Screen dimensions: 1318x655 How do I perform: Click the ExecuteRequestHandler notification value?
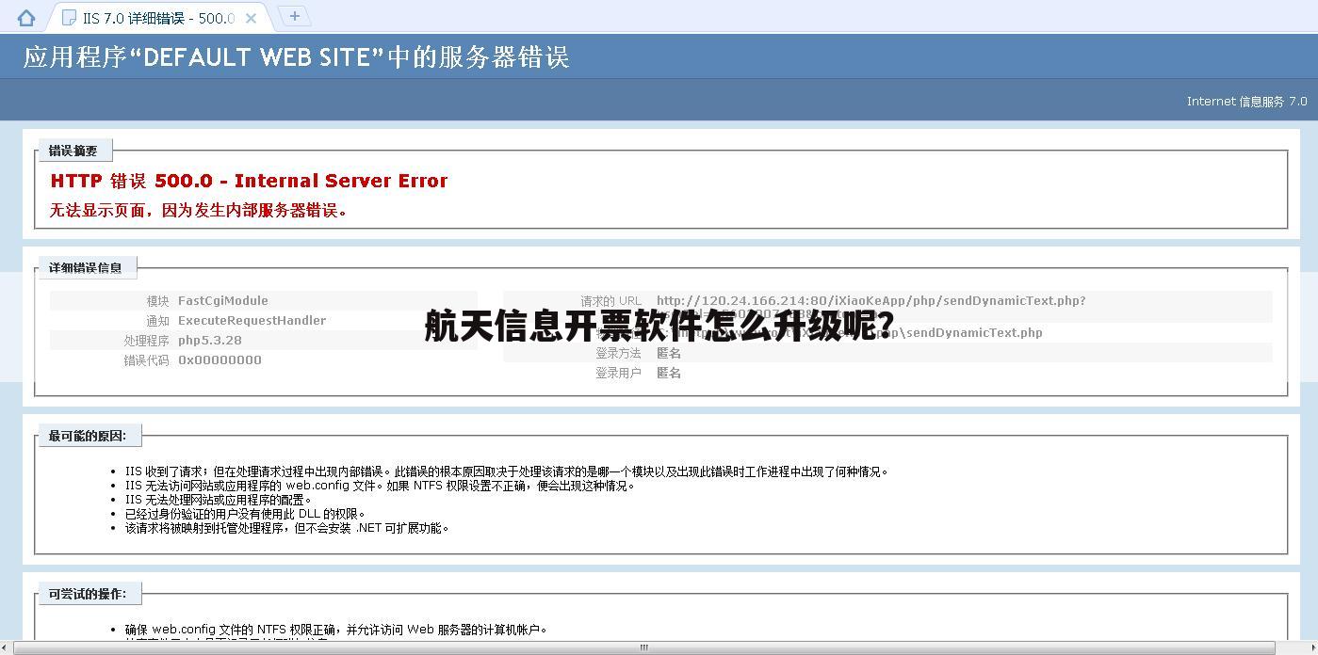[x=252, y=321]
